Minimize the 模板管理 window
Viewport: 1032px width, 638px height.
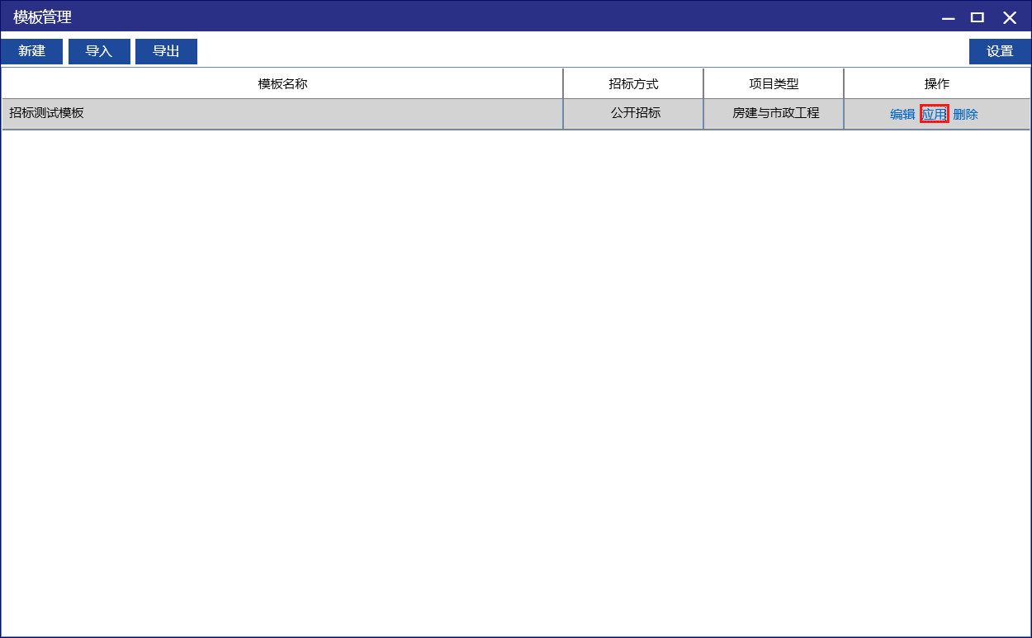point(949,18)
